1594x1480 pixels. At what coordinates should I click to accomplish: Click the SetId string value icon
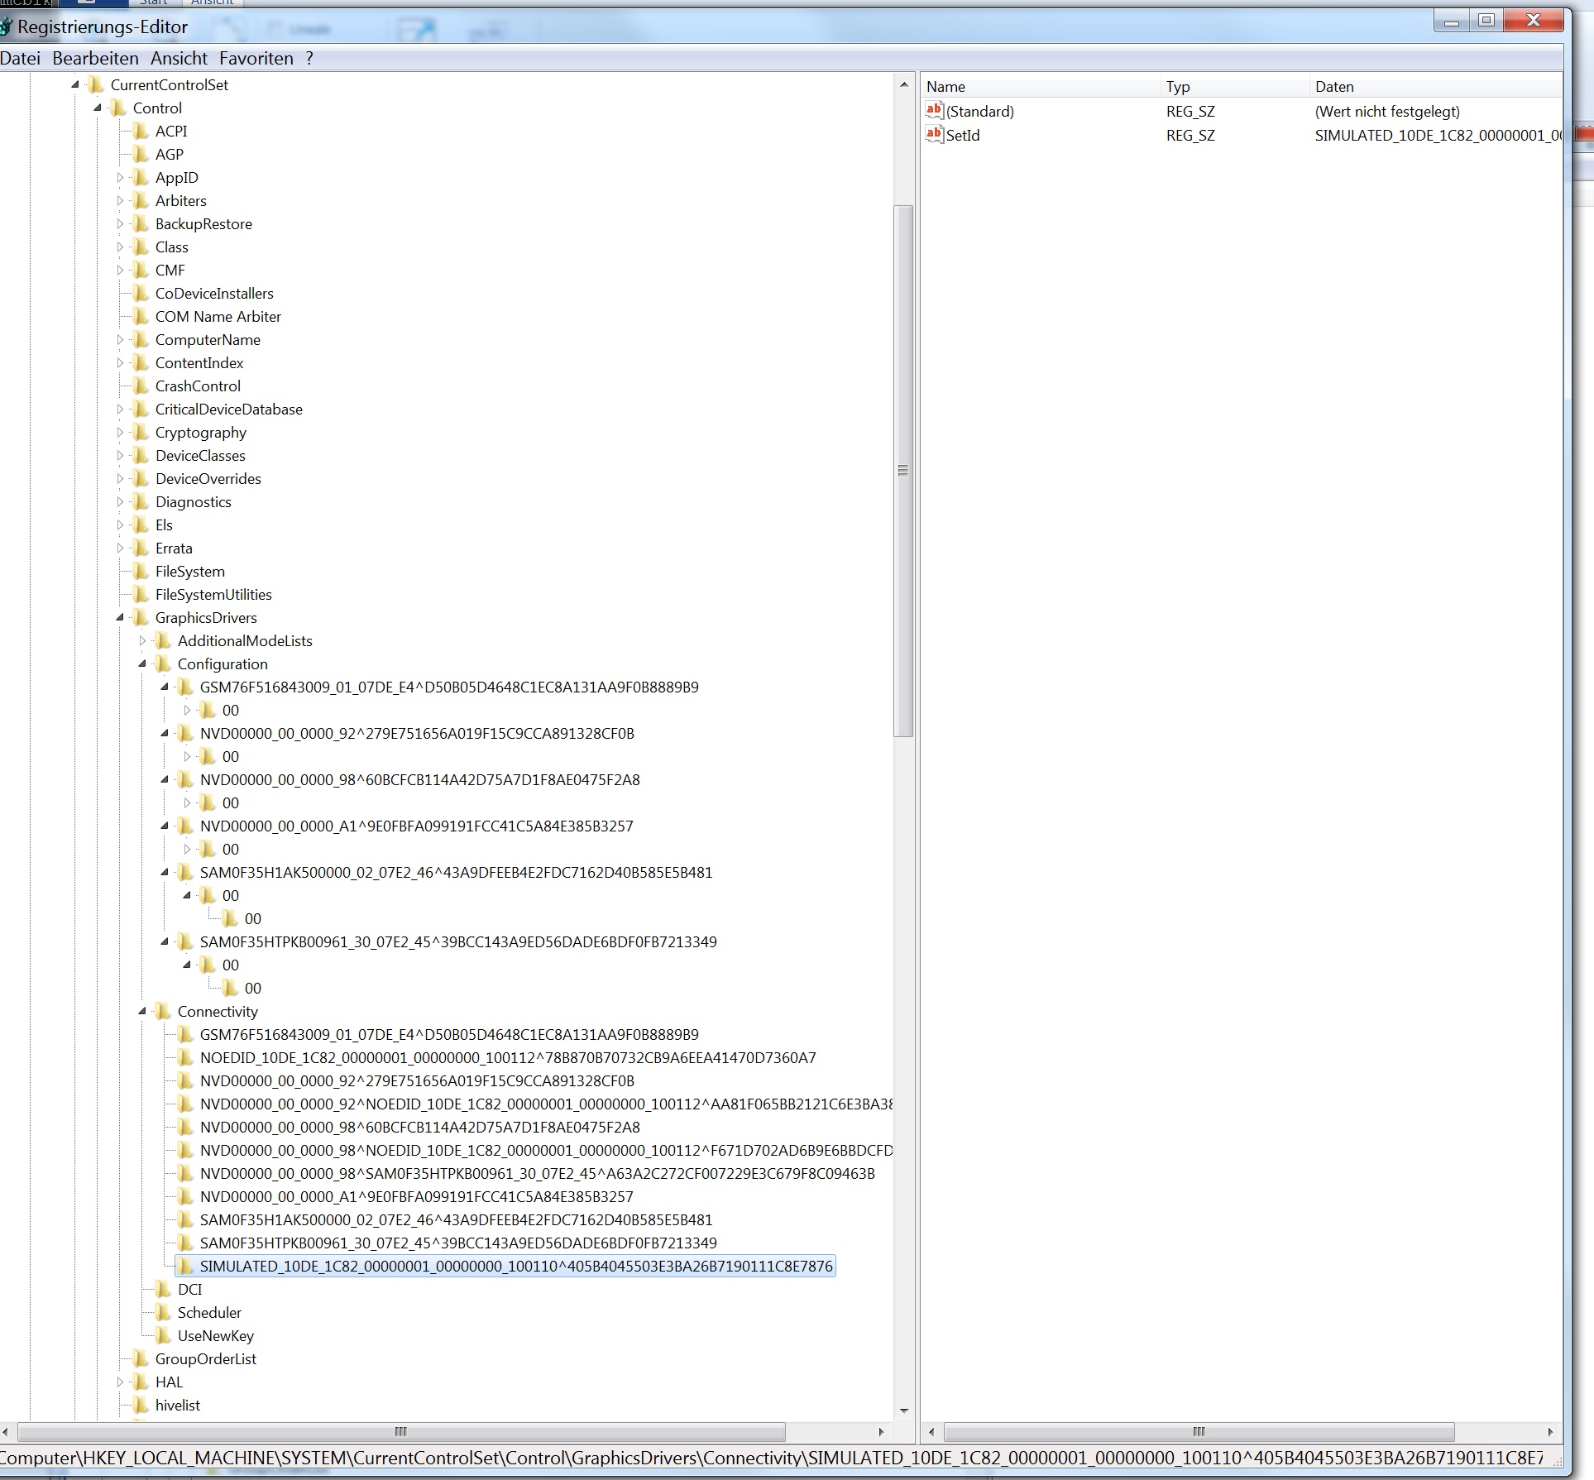point(934,134)
